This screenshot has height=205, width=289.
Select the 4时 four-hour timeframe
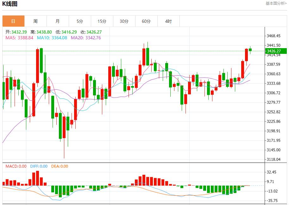(168, 21)
